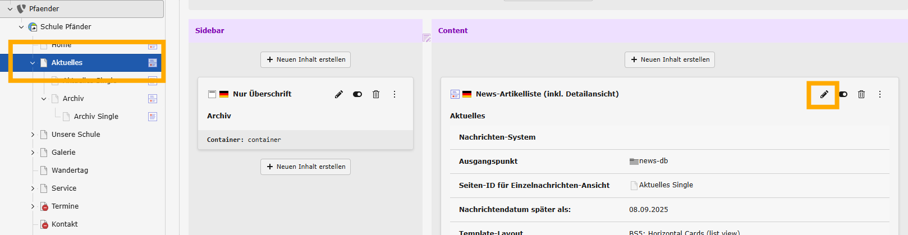Select the Wandertag page in tree
The height and width of the screenshot is (235, 908).
click(70, 171)
